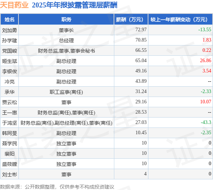The height and width of the screenshot is (190, 213).
Task: Click the salary value 72.97
Action: pyautogui.click(x=141, y=29)
